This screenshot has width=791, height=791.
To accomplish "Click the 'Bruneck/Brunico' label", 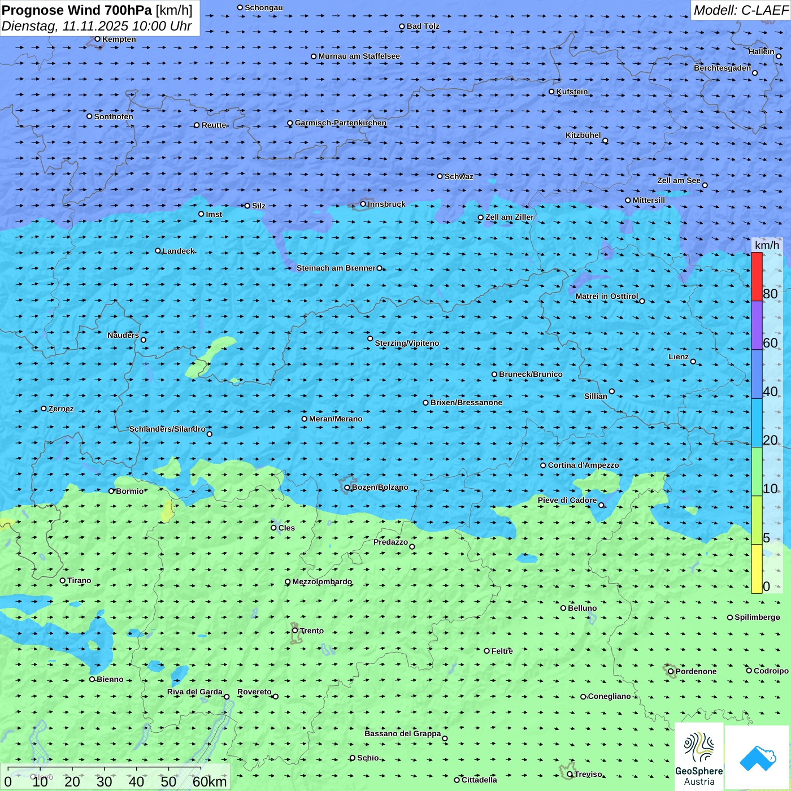I will (531, 374).
